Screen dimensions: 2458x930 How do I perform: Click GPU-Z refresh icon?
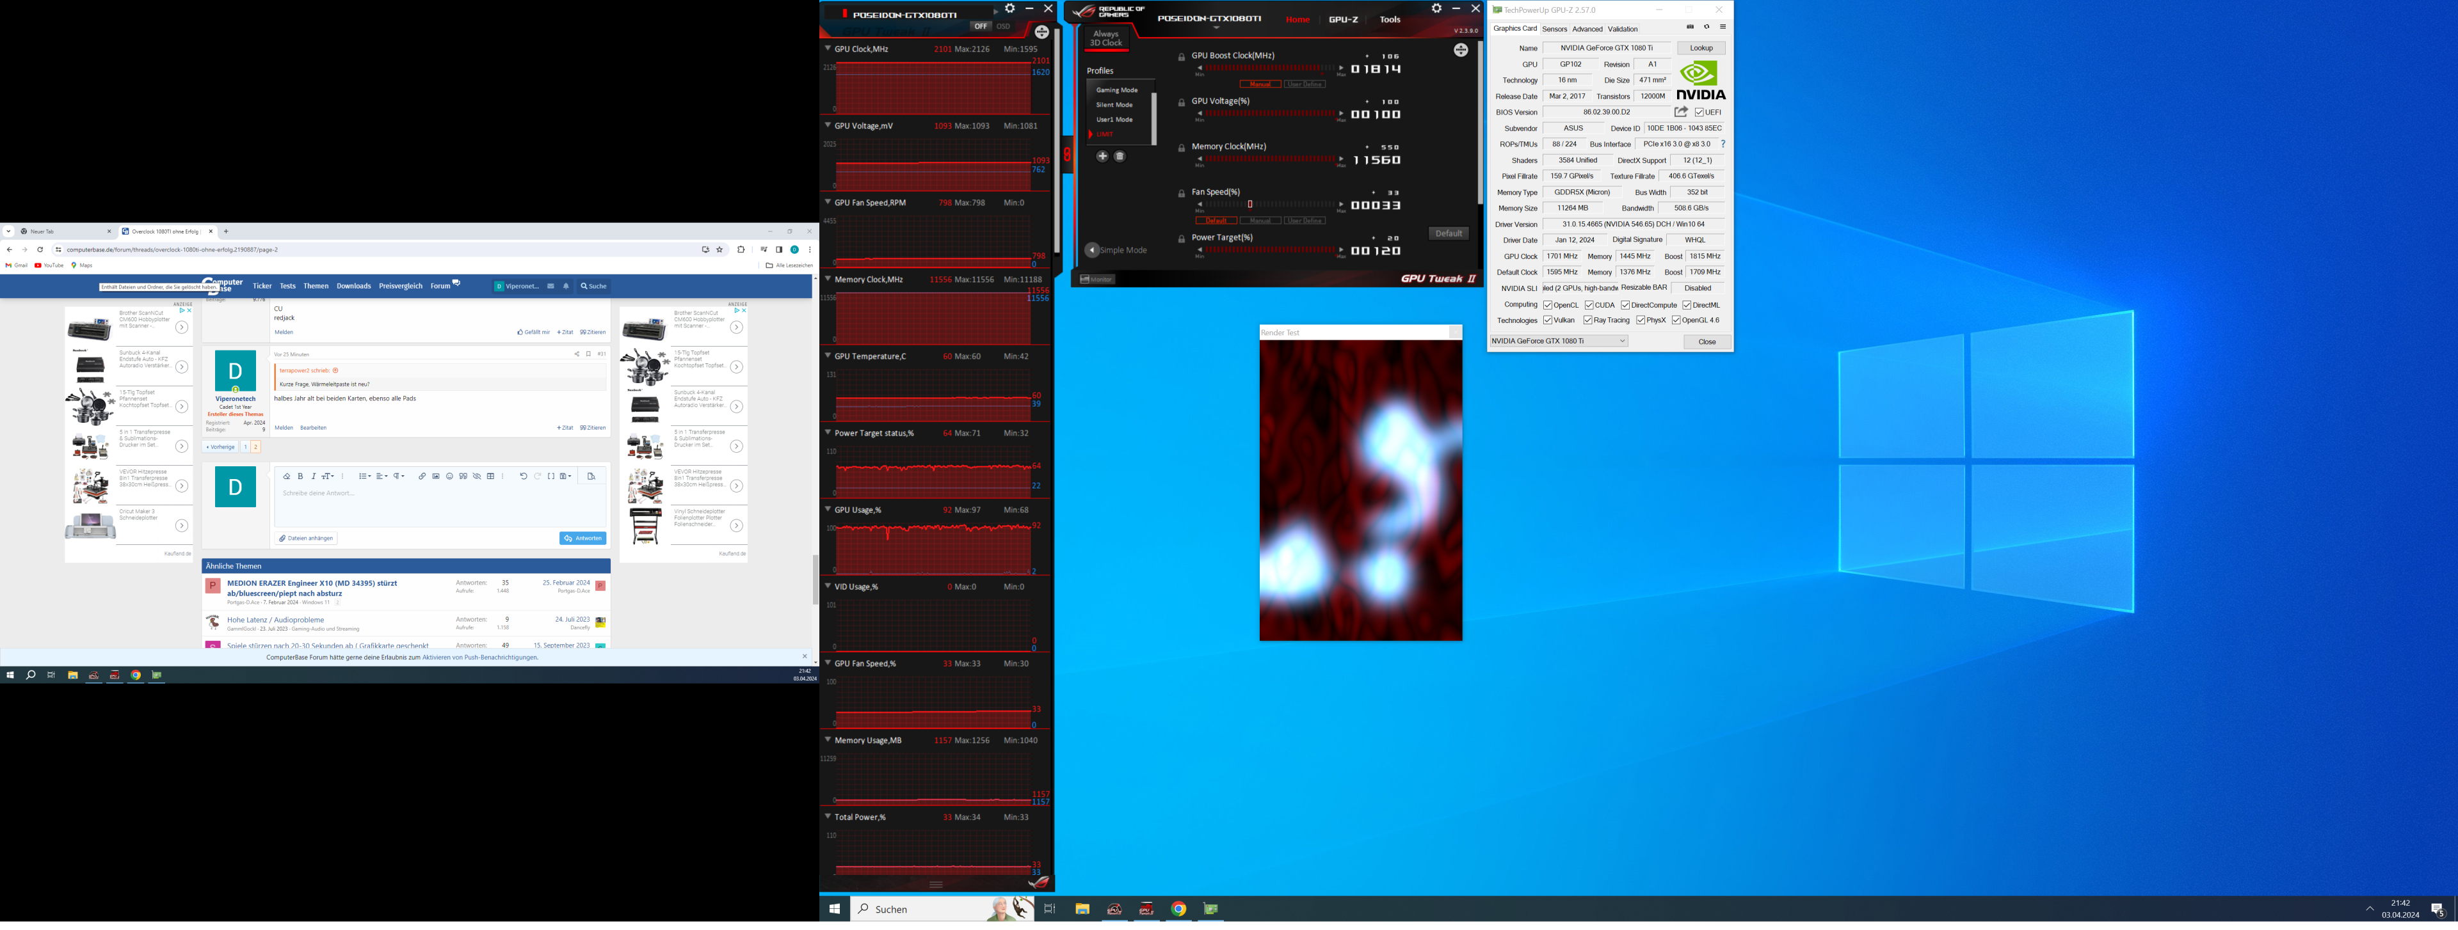click(x=1706, y=28)
